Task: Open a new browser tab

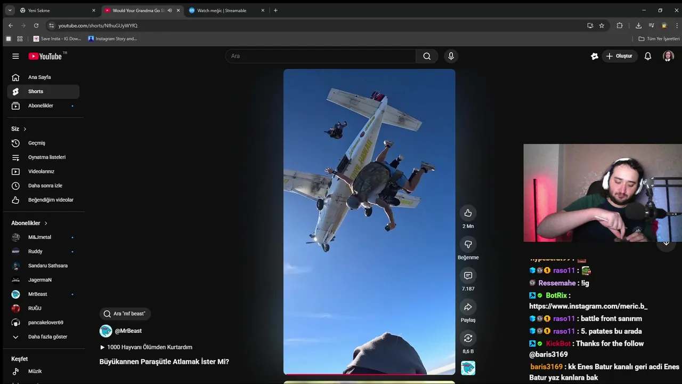Action: pyautogui.click(x=275, y=10)
